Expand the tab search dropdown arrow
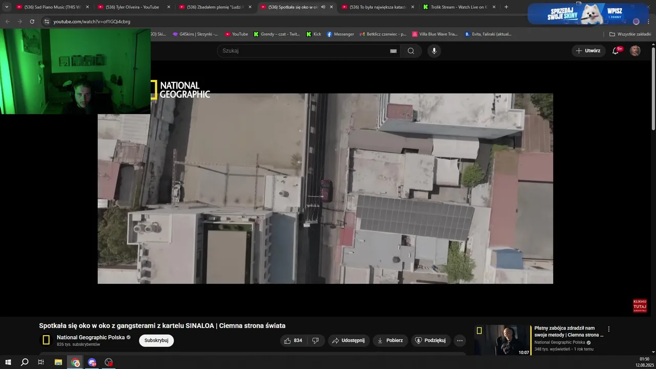The image size is (656, 369). (7, 7)
